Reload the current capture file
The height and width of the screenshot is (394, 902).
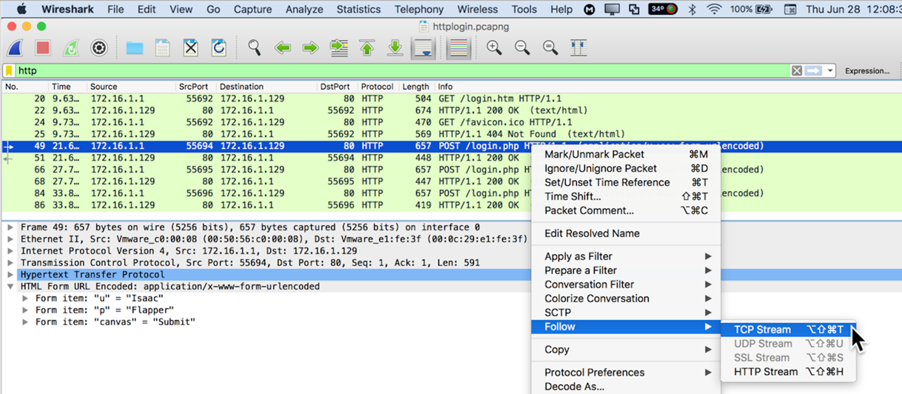pos(218,48)
